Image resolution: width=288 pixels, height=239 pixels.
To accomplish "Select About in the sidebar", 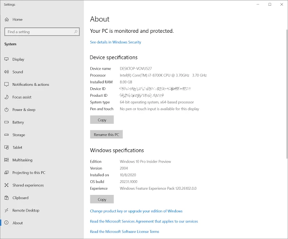I will click(x=42, y=223).
